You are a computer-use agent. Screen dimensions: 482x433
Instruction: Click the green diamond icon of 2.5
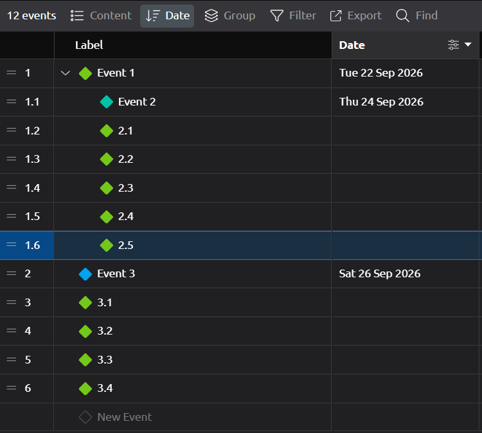coord(107,245)
